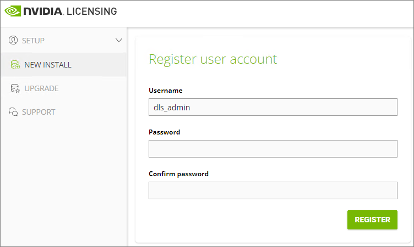The width and height of the screenshot is (414, 247).
Task: Open the NEW INSTALL menu item
Action: point(47,65)
